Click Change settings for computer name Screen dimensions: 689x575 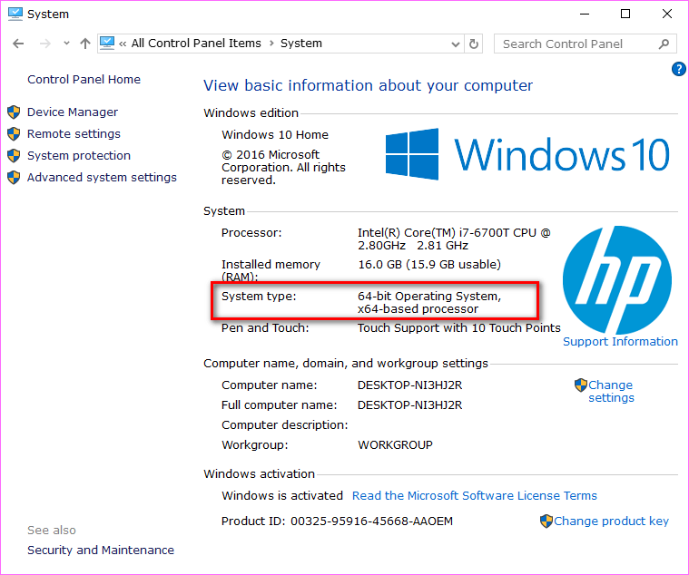(x=611, y=391)
